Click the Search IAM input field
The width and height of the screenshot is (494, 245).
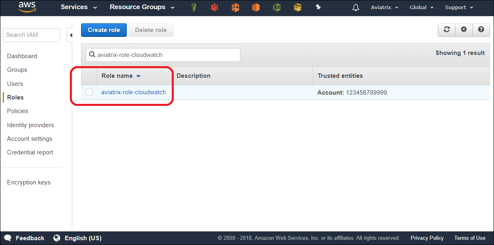point(31,35)
